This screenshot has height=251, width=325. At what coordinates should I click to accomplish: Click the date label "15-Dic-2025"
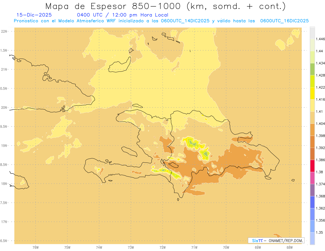point(34,15)
